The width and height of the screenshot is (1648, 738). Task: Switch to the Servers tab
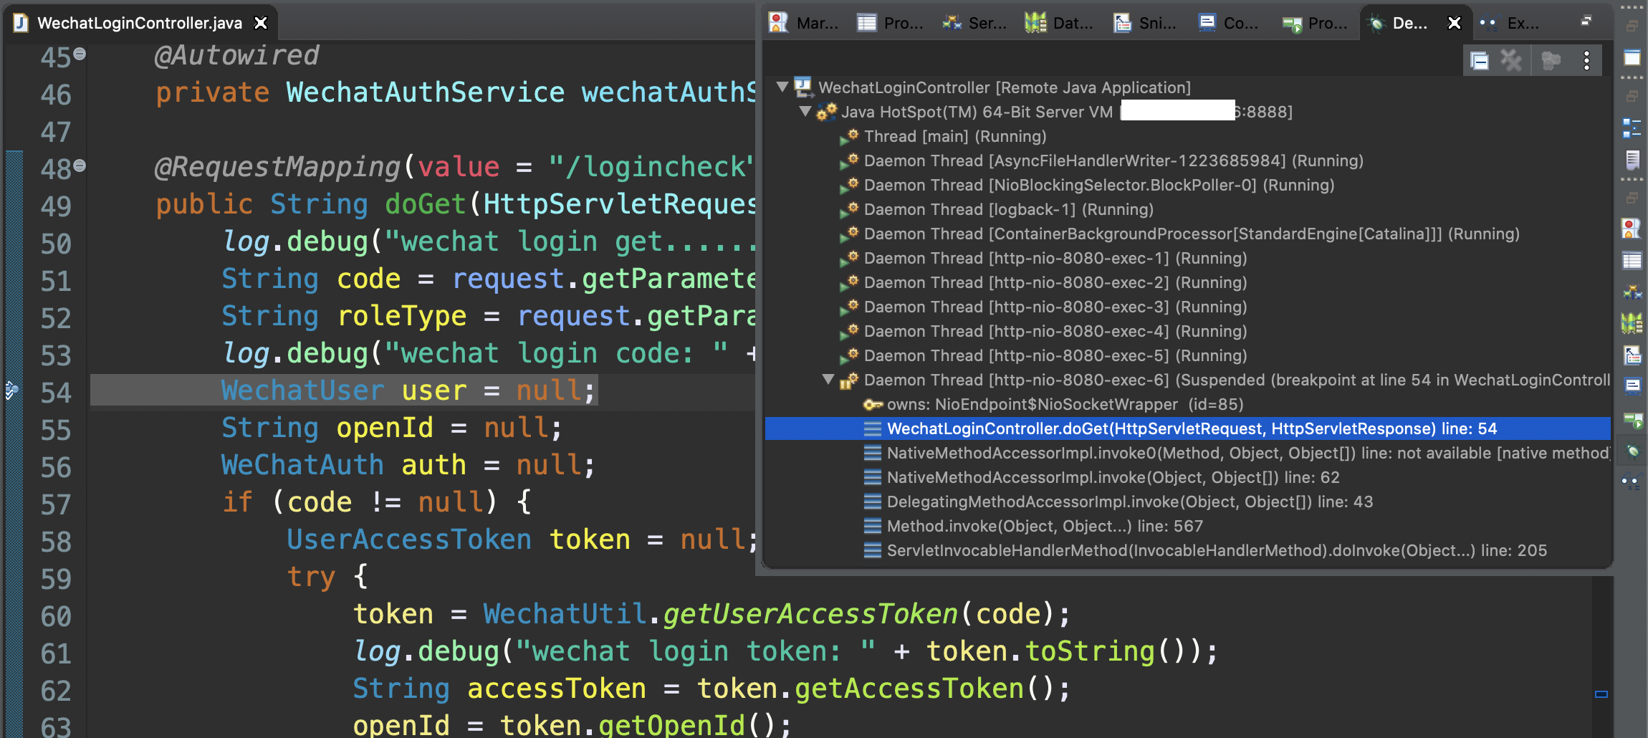[x=975, y=24]
